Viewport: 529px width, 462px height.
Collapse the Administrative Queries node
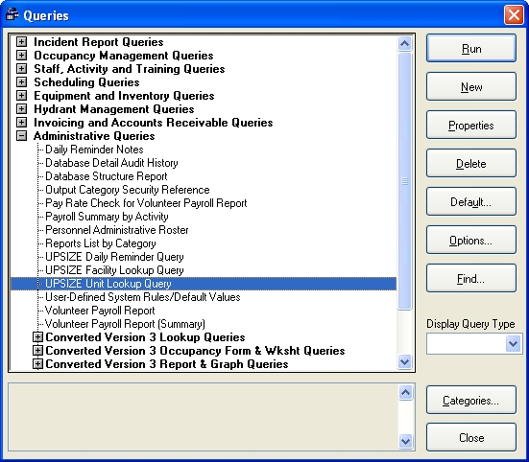click(x=21, y=136)
